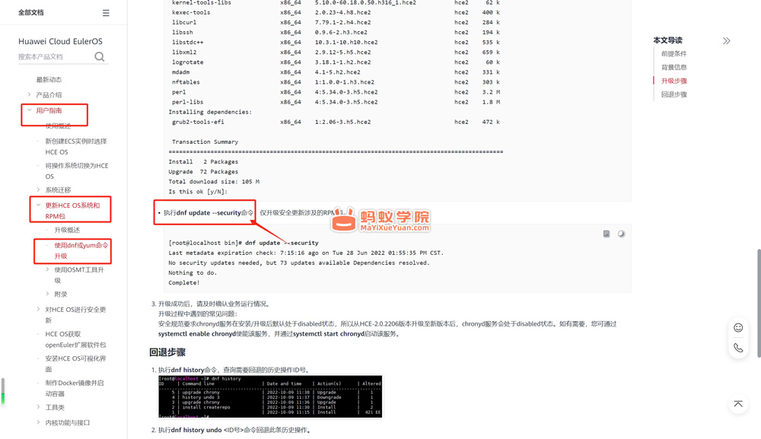The height and width of the screenshot is (439, 761).
Task: Jump to 升级步骤 section
Action: point(673,81)
